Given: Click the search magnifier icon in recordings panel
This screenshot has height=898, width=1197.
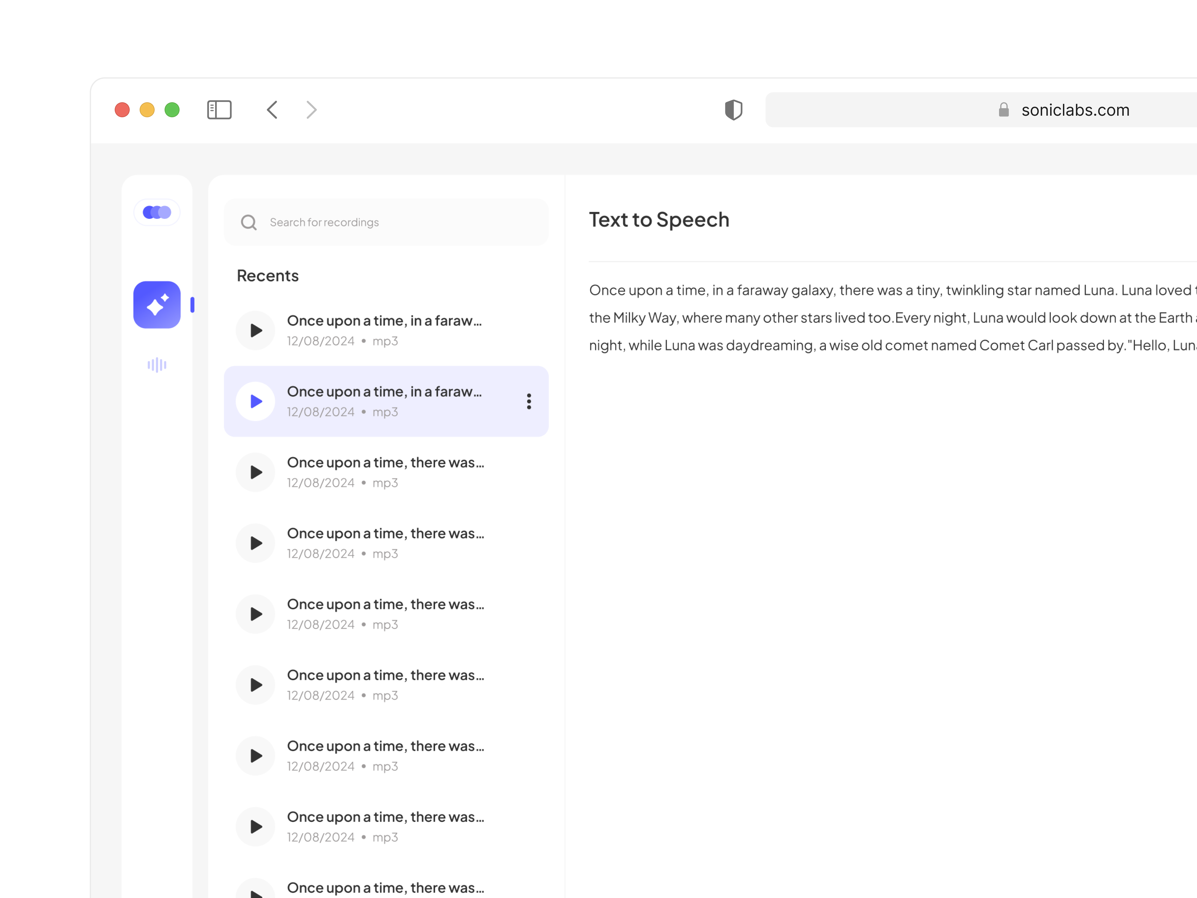Looking at the screenshot, I should pyautogui.click(x=249, y=222).
